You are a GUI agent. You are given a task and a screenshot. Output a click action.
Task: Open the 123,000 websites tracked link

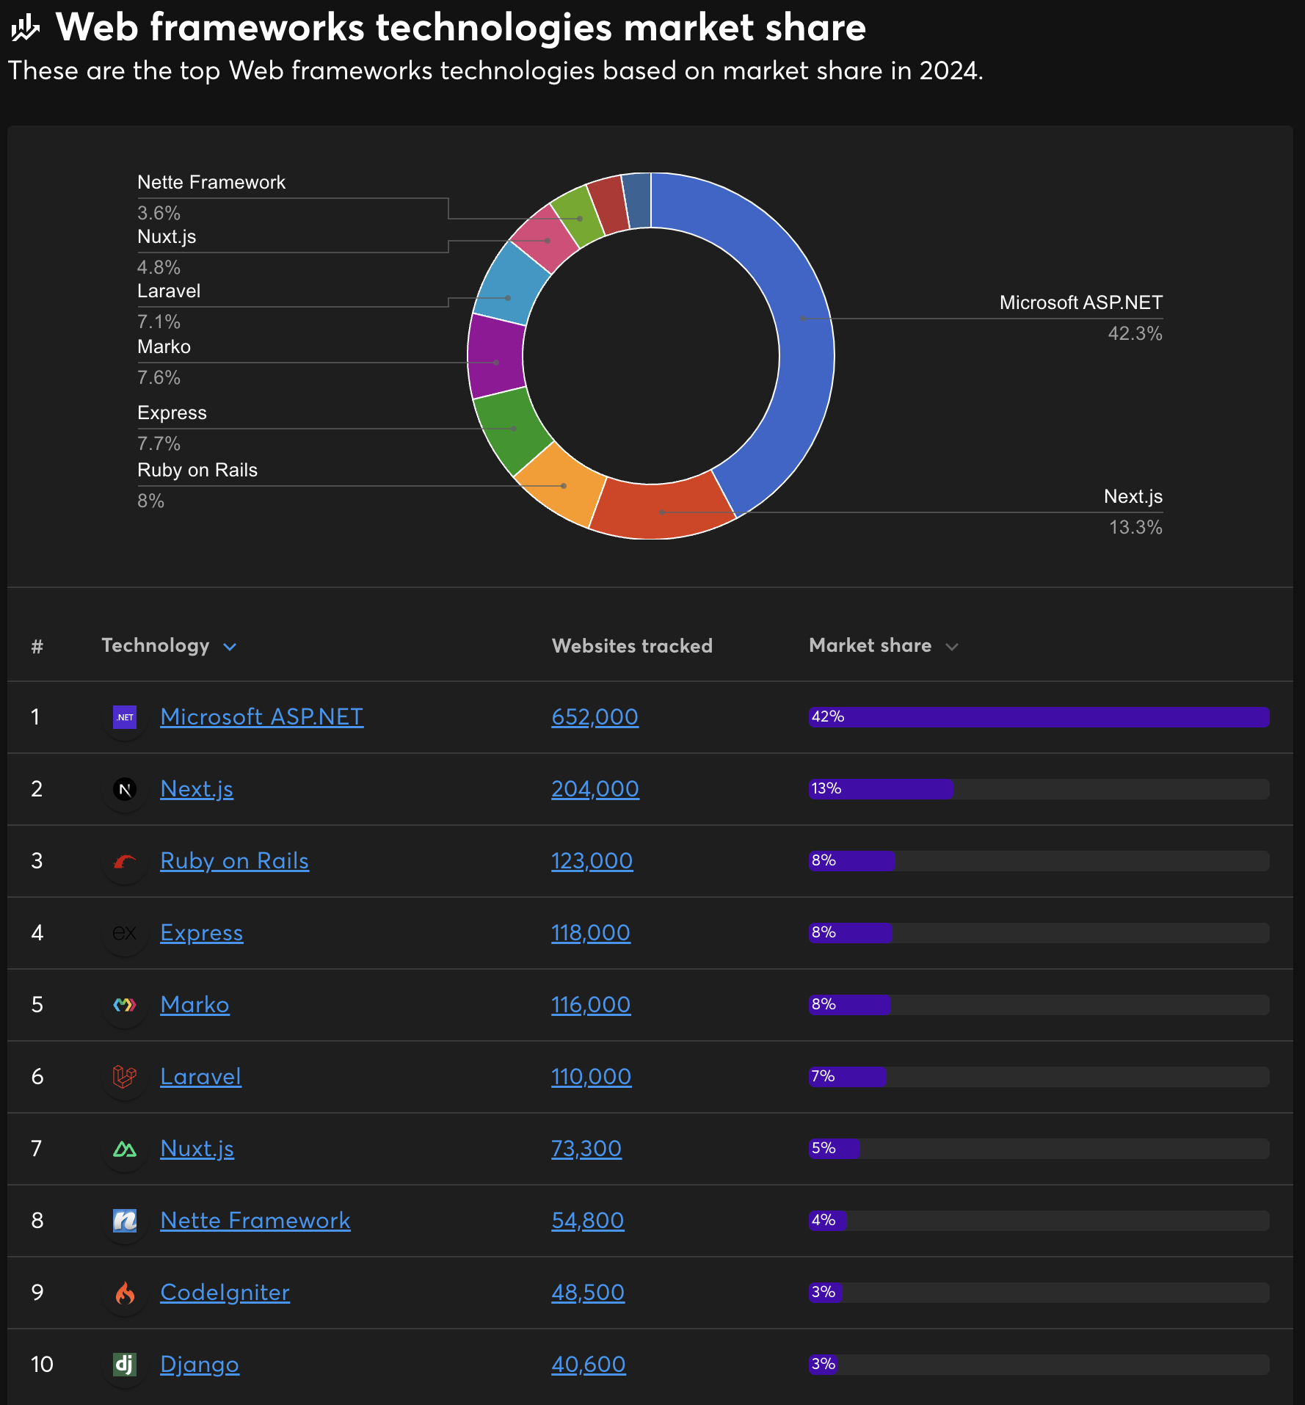[592, 861]
